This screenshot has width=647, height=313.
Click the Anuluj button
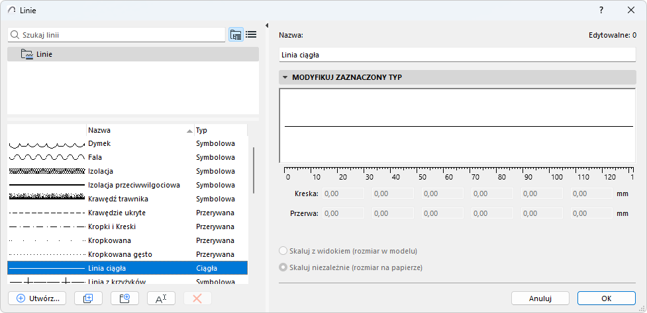540,298
